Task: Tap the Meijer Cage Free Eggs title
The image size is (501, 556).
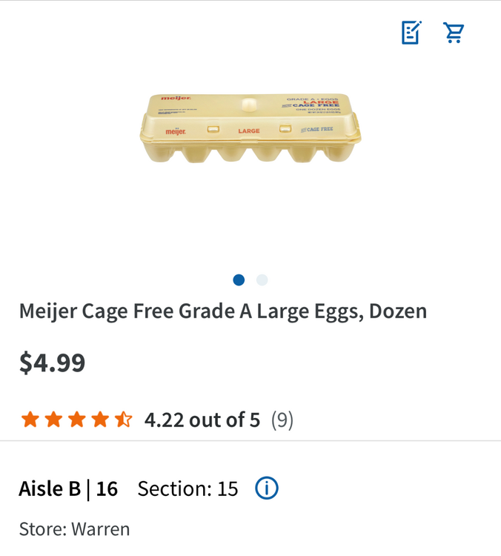Action: pyautogui.click(x=223, y=311)
